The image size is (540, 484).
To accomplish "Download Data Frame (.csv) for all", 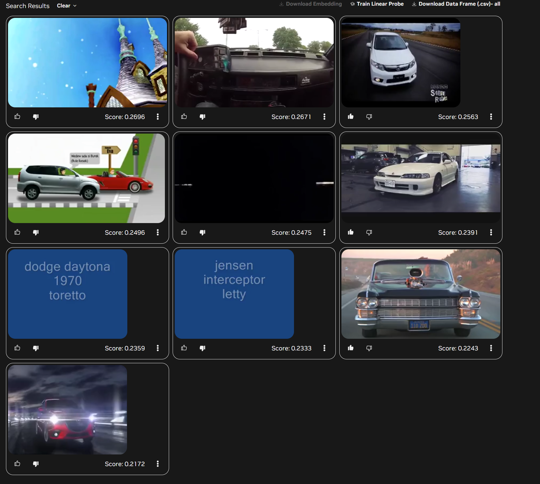I will pos(456,4).
